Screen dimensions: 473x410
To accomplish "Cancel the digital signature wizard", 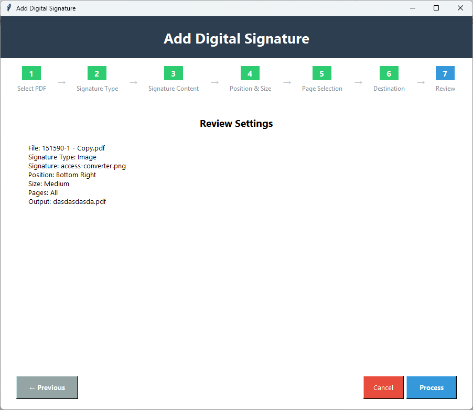I will click(x=383, y=387).
